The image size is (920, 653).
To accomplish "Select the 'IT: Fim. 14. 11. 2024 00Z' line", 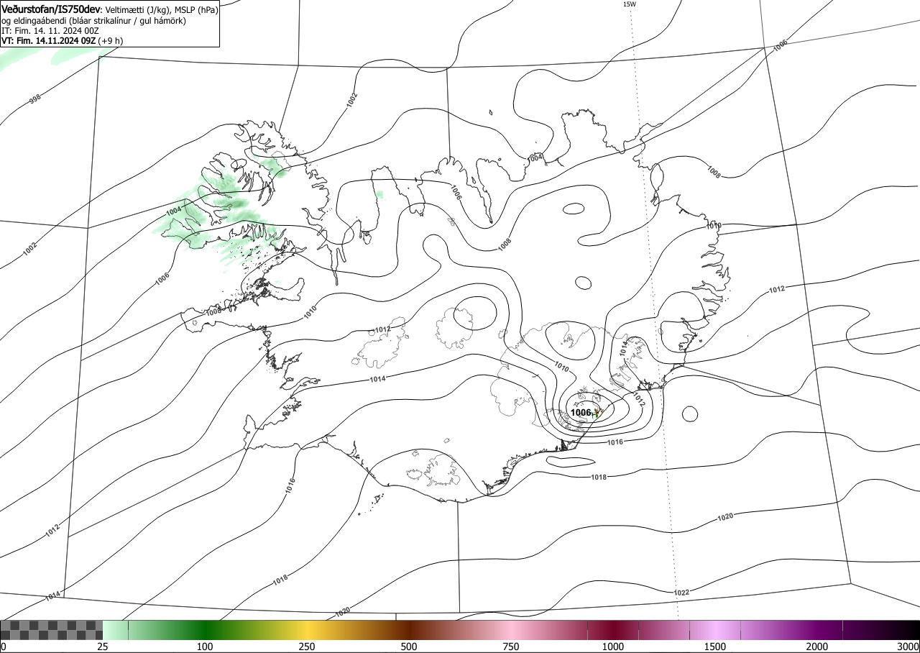I will tap(50, 31).
